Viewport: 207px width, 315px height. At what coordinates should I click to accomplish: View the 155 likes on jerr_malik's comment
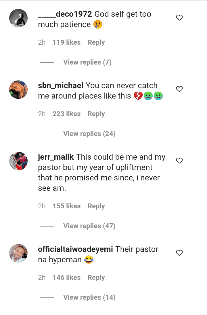coord(66,206)
